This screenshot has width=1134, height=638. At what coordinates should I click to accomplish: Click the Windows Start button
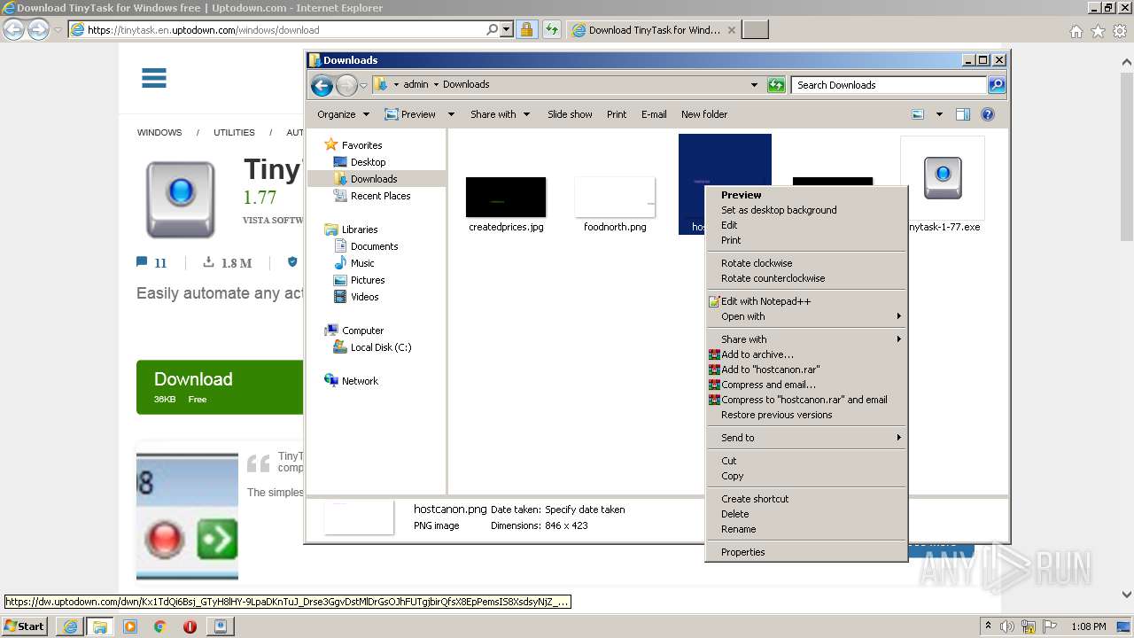coord(24,626)
